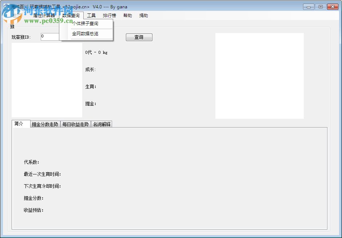Open the 捐助 menu

point(144,15)
